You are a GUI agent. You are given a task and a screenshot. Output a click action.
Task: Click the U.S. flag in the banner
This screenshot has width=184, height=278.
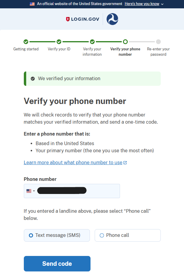[x=32, y=4]
